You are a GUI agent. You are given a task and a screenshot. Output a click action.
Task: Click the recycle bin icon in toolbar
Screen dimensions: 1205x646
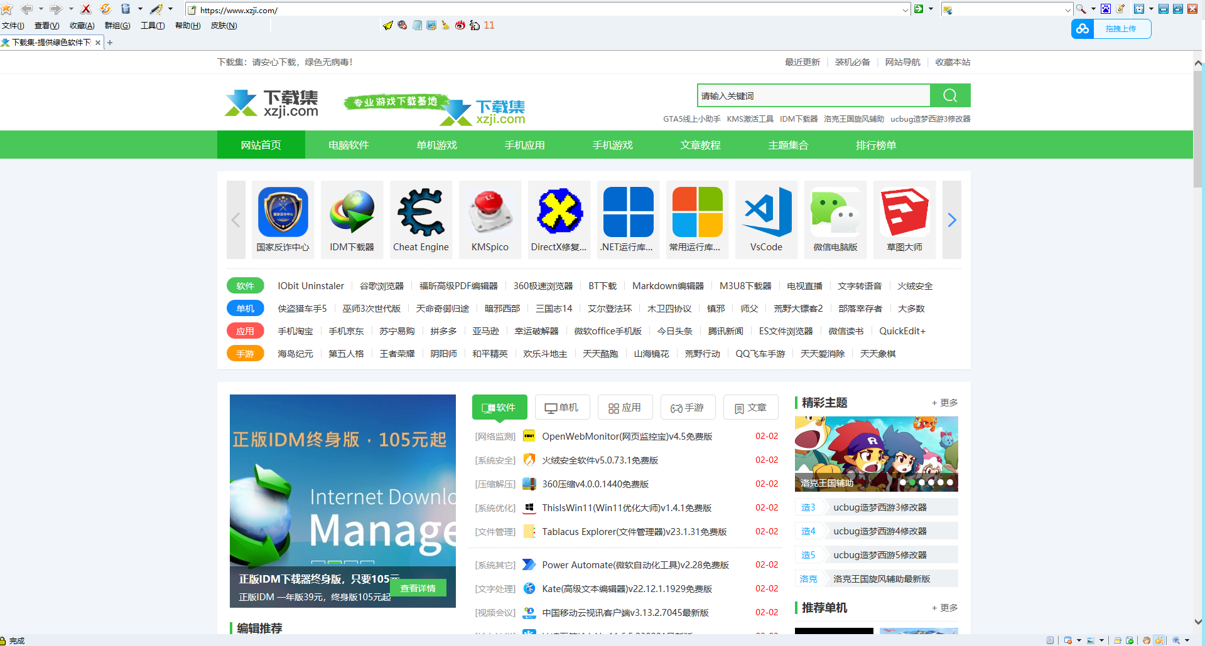pos(126,9)
